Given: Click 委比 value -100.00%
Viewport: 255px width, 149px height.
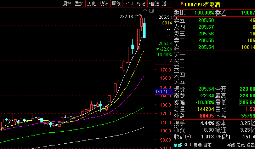Looking at the screenshot, I should click(203, 13).
